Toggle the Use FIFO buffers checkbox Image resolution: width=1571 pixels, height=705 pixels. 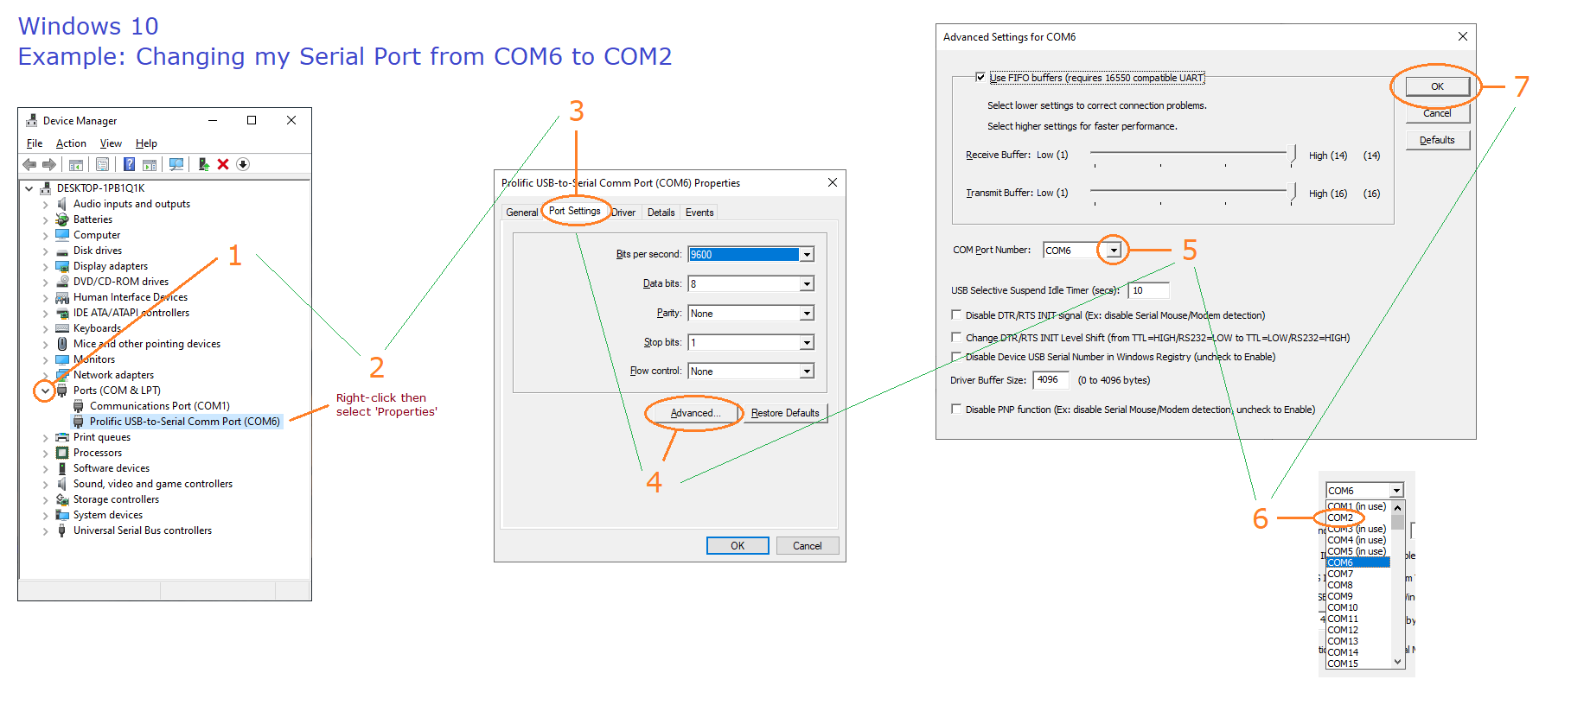(x=980, y=78)
